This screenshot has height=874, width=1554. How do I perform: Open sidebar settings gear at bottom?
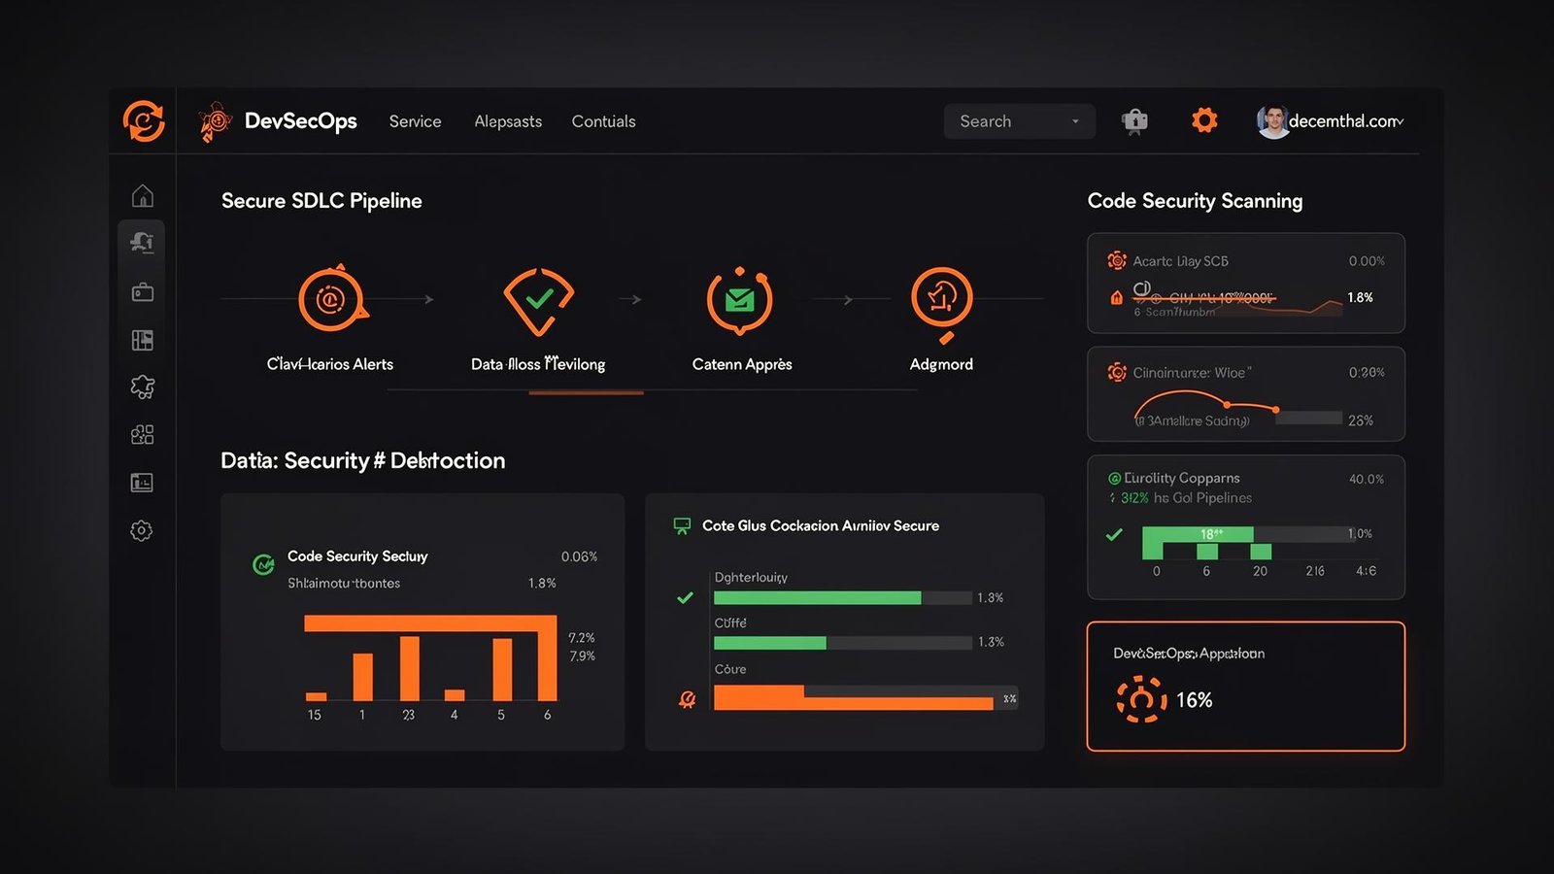click(x=142, y=530)
